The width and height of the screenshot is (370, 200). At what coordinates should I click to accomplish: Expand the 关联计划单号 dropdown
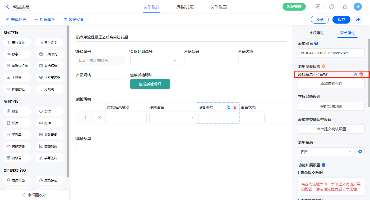click(155, 60)
